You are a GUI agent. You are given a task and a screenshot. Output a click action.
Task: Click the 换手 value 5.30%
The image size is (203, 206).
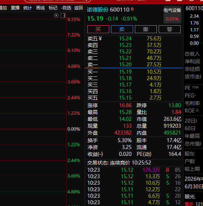(x=125, y=140)
